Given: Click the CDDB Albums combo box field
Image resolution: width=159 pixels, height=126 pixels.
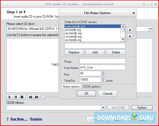Looking at the screenshot, I should point(54,108).
